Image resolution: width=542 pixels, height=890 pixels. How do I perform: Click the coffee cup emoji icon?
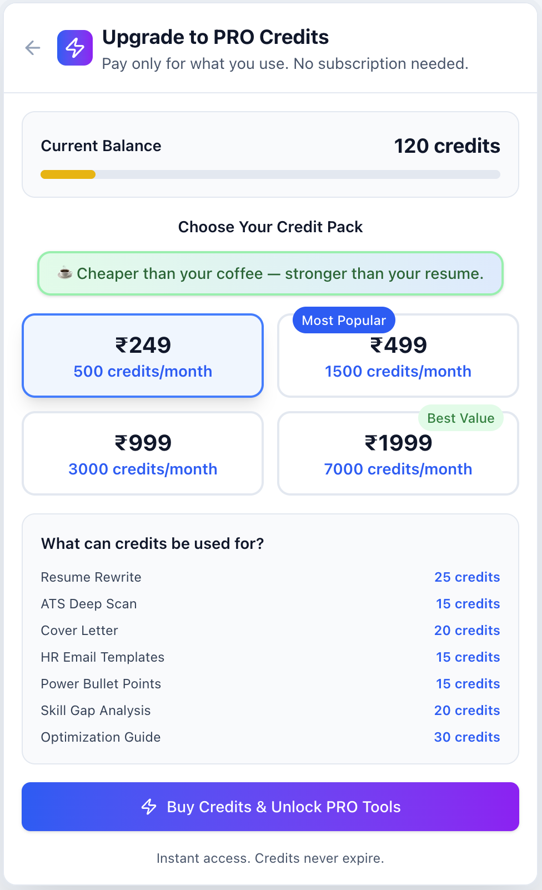pos(65,273)
